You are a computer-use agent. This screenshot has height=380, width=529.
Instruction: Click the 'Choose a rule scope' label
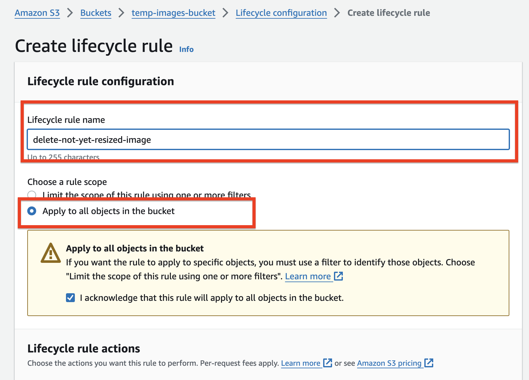(67, 182)
